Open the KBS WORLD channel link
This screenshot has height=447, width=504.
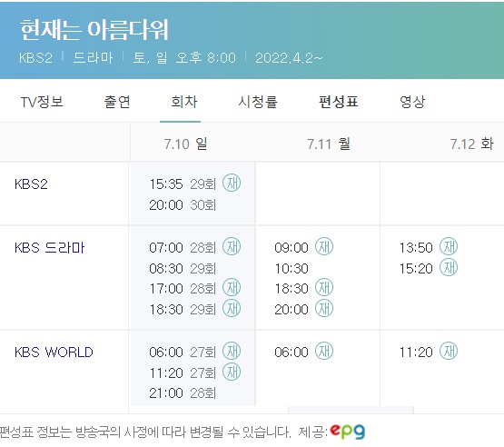pyautogui.click(x=54, y=353)
